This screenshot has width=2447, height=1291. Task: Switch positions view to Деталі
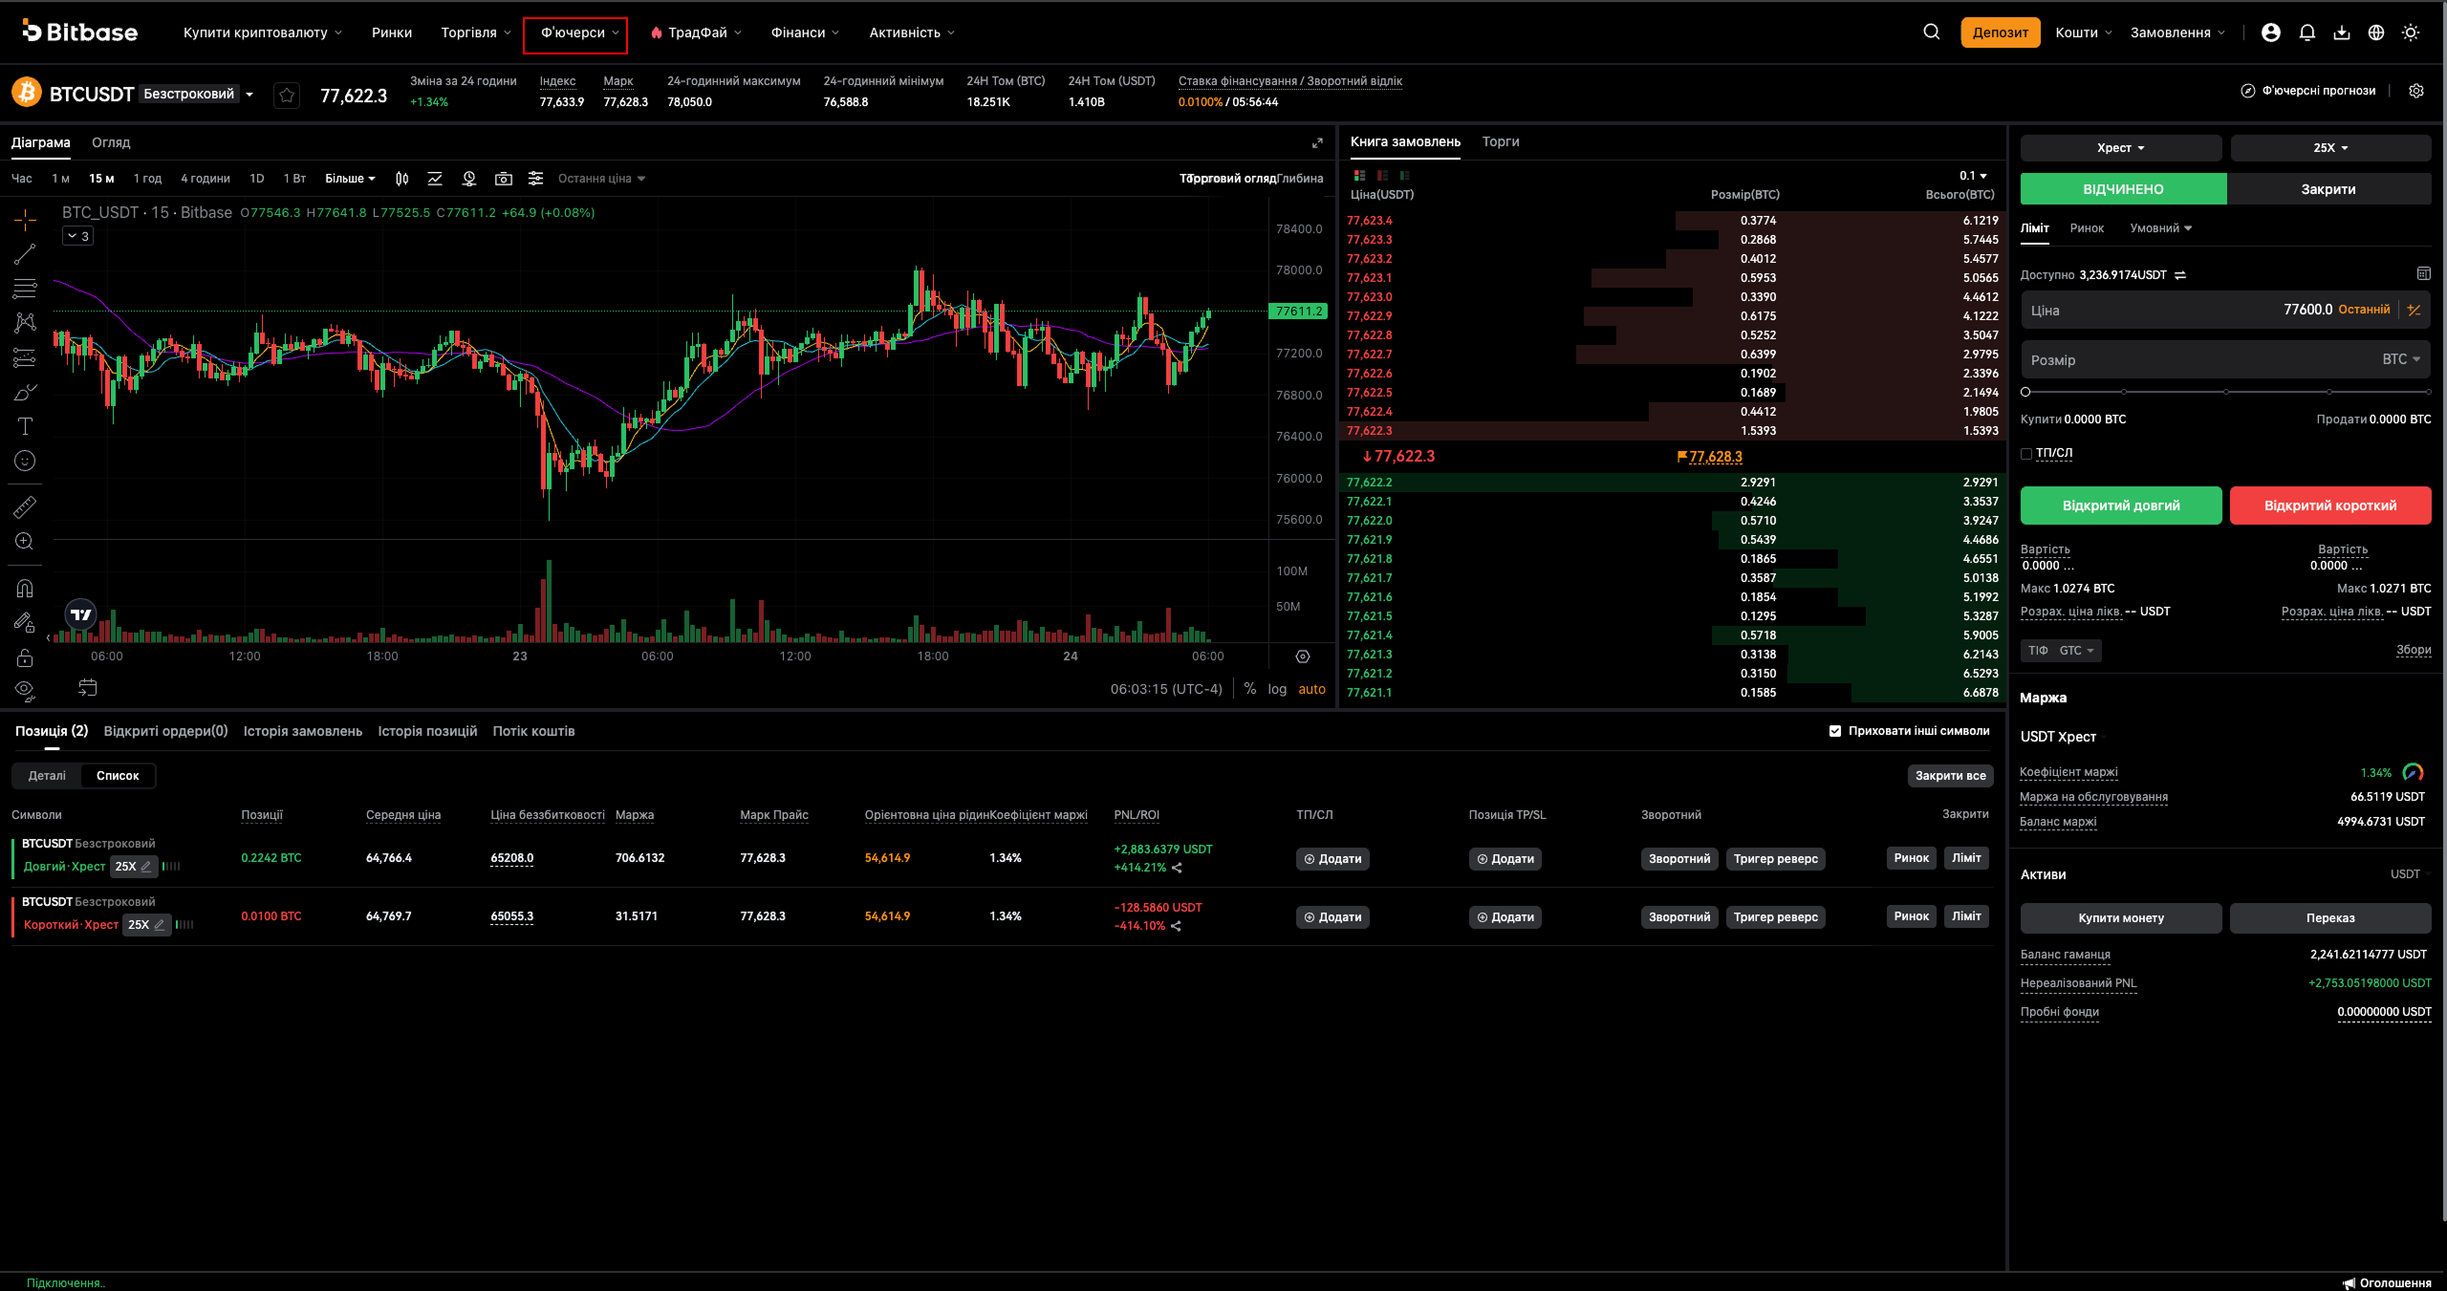[47, 775]
